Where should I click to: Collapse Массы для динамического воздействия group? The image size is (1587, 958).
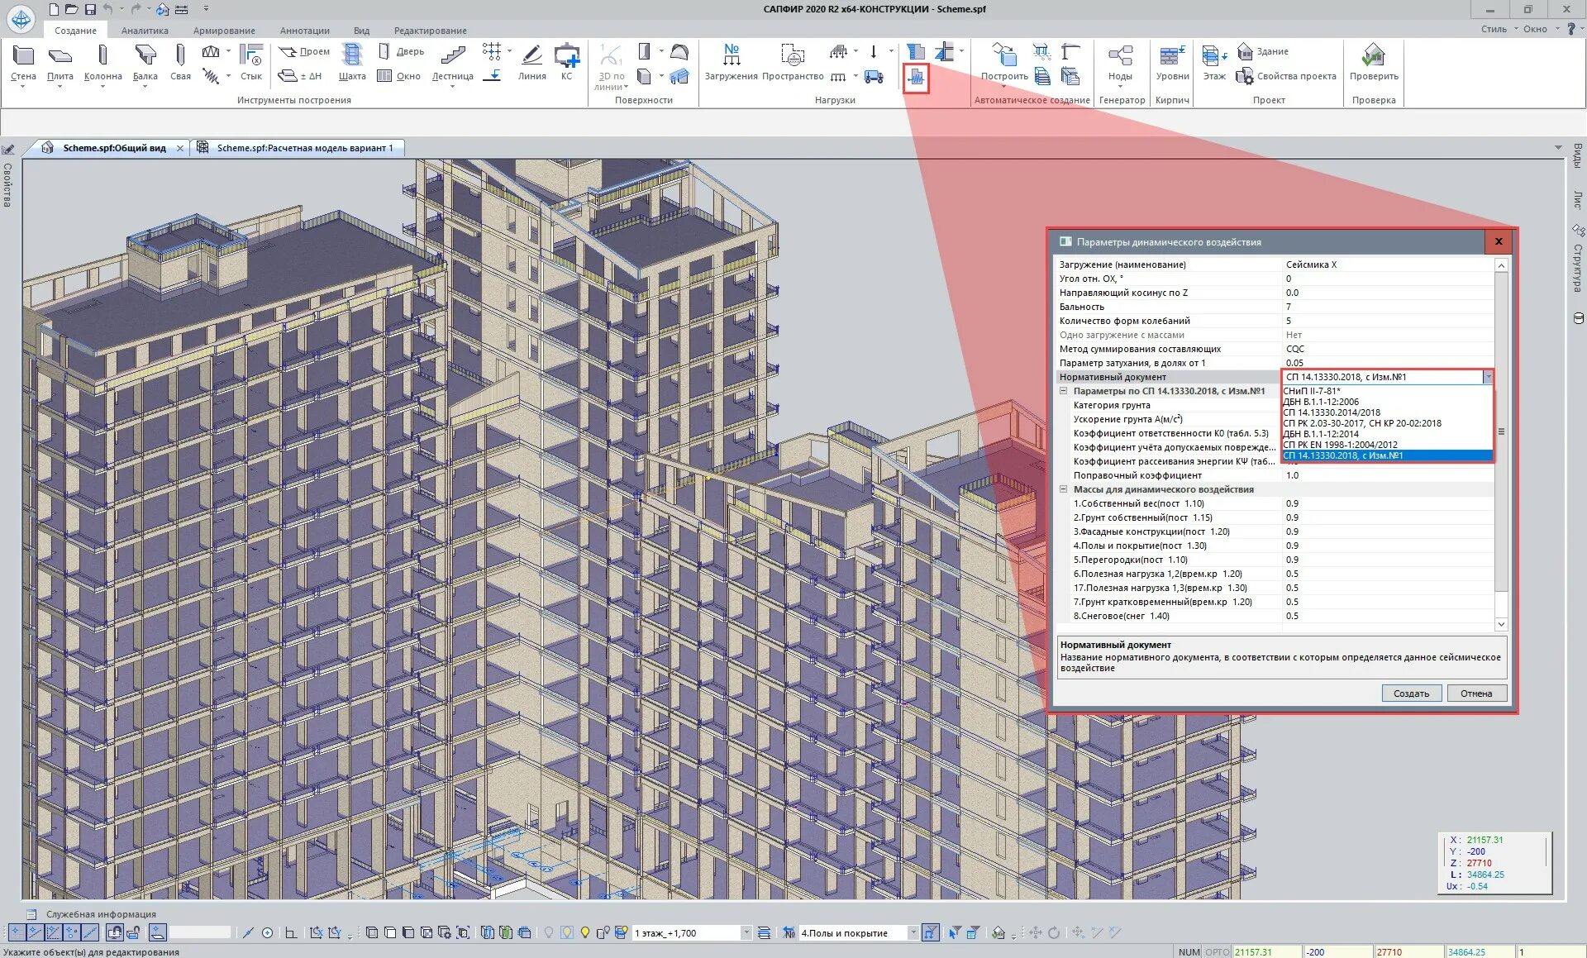[1064, 489]
